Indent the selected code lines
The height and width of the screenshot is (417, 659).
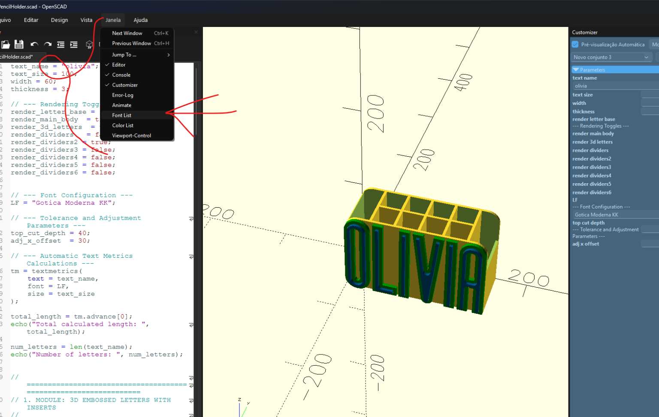click(74, 45)
